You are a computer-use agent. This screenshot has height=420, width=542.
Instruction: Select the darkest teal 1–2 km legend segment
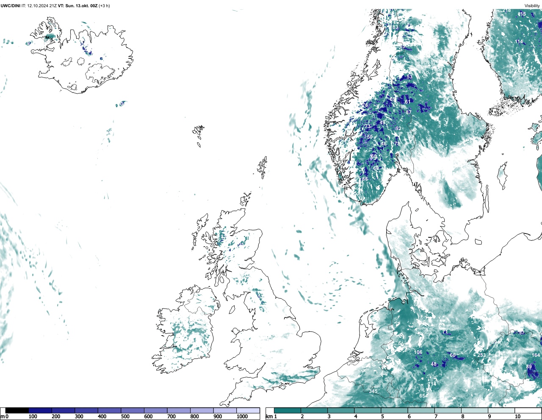[288, 410]
